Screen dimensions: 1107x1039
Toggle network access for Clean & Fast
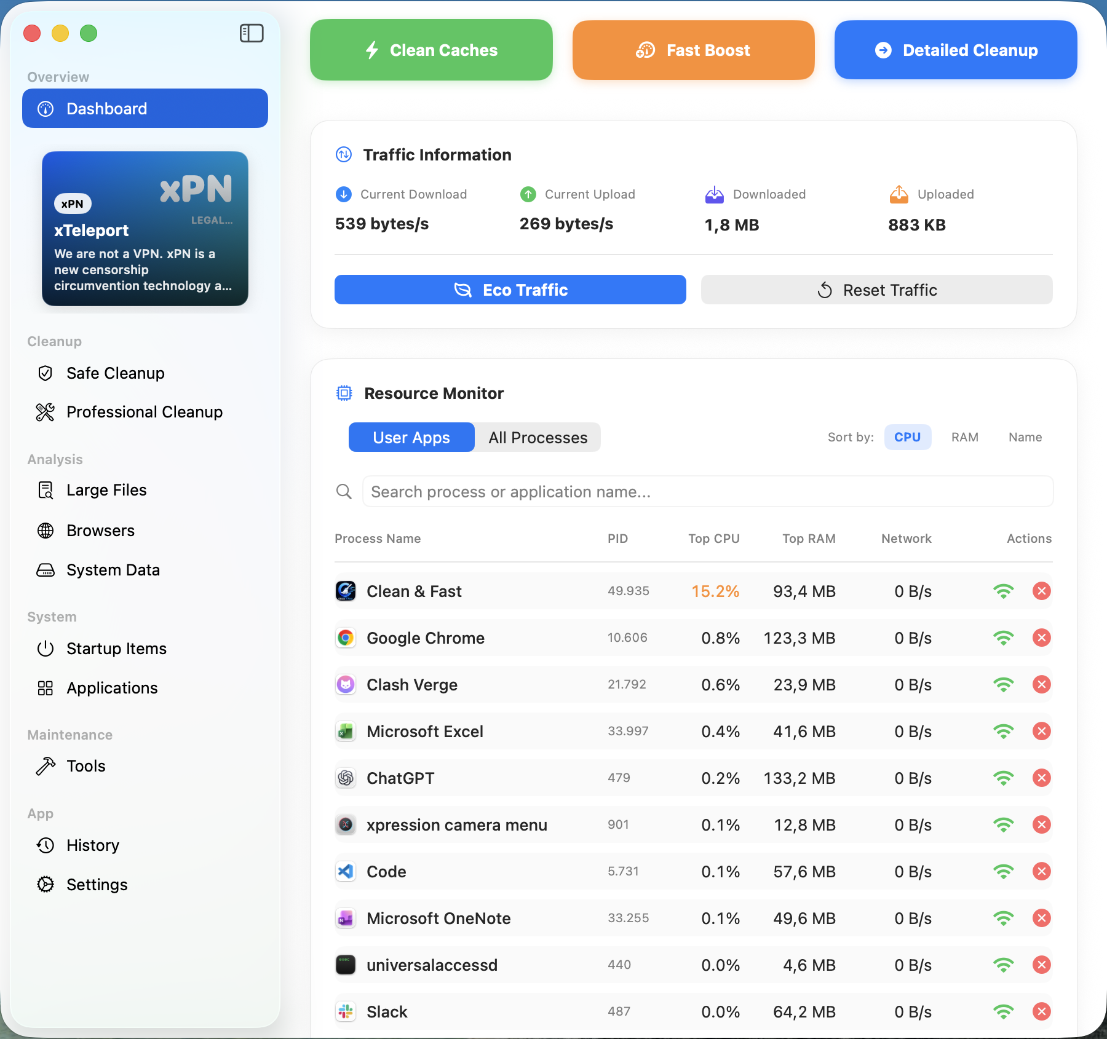click(1004, 591)
